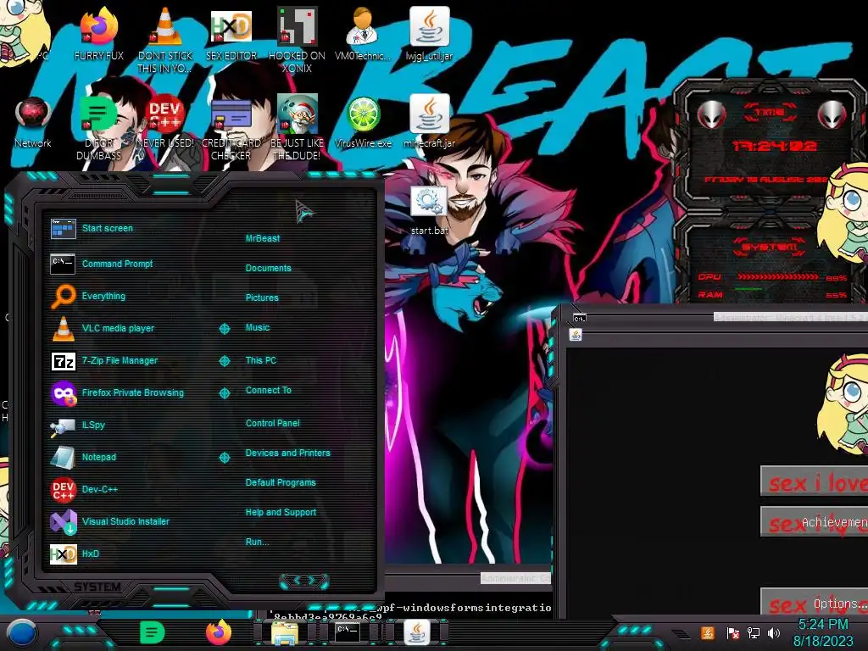Open Help and Support in start menu
This screenshot has width=868, height=651.
(x=281, y=513)
